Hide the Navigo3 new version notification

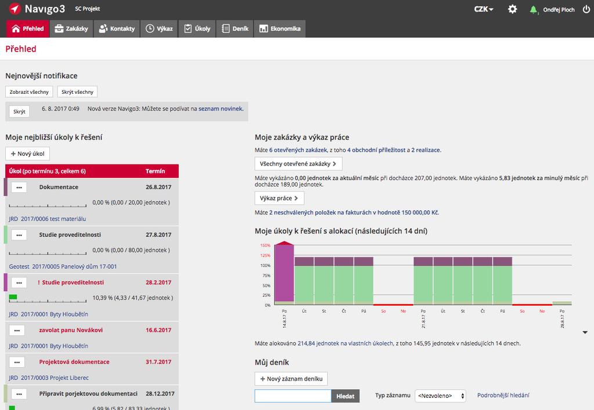[x=19, y=112]
